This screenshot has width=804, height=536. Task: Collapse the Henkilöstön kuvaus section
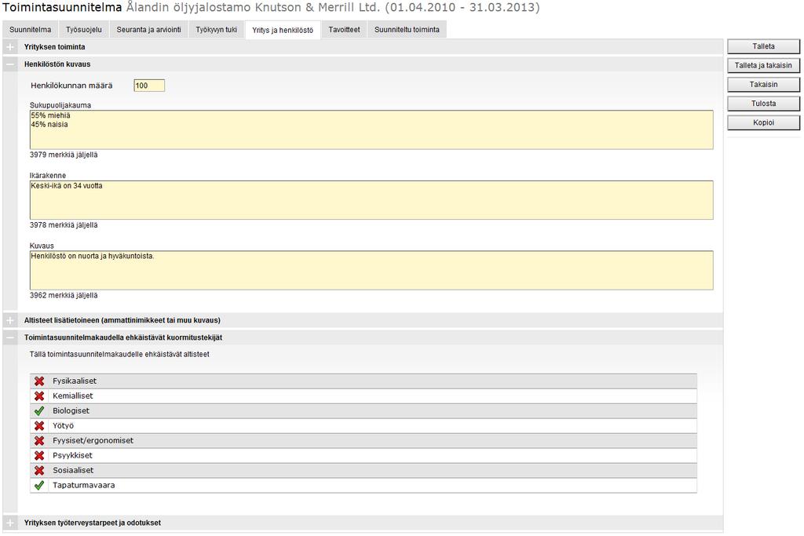(x=10, y=64)
